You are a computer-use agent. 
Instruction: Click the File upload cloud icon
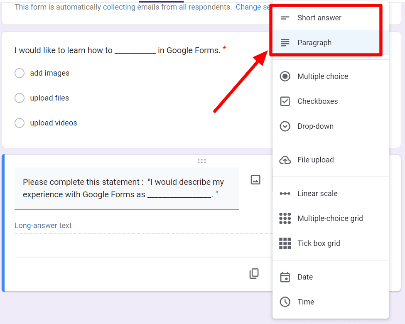[285, 160]
